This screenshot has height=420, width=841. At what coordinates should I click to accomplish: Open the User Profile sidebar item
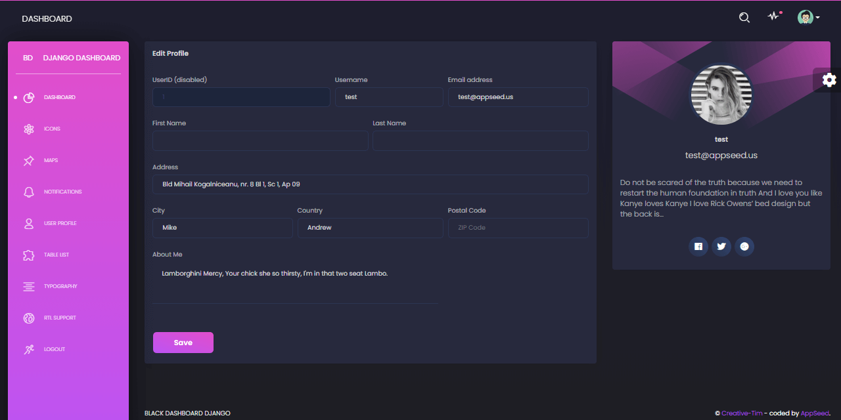pyautogui.click(x=60, y=224)
